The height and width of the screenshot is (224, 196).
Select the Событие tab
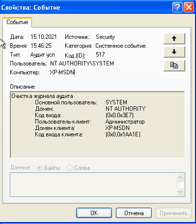17,22
